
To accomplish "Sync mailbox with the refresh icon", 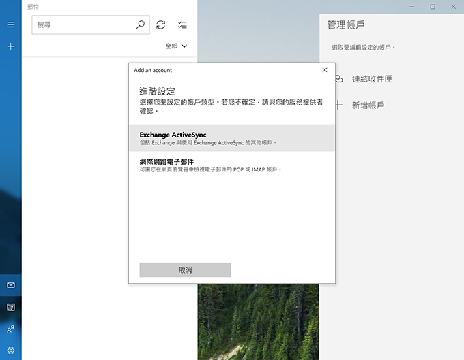I will [x=160, y=24].
